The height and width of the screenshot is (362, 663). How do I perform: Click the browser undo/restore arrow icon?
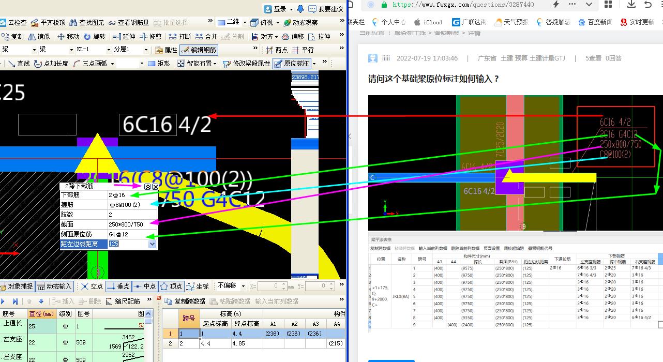(x=649, y=4)
